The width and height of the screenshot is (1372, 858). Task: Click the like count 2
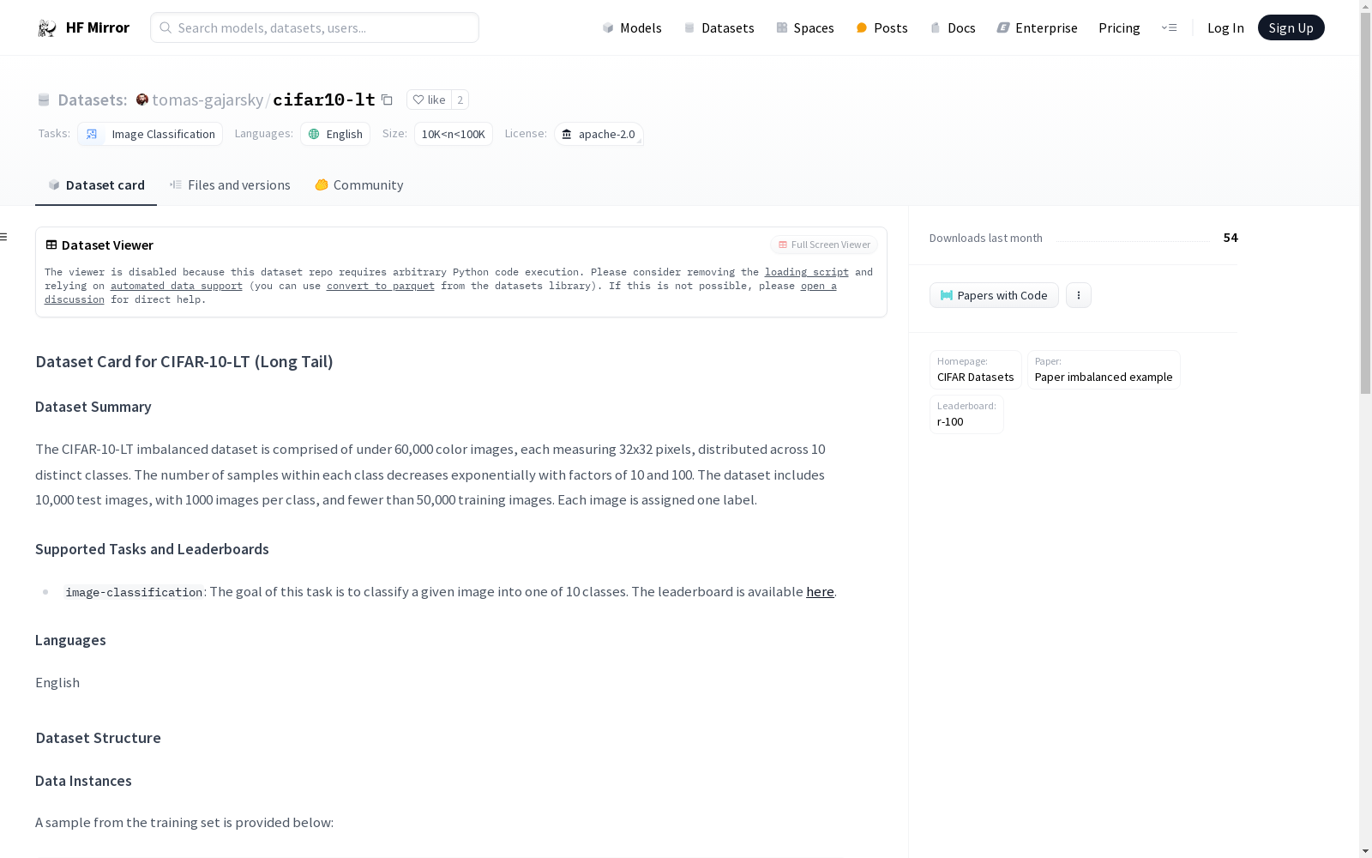coord(460,100)
